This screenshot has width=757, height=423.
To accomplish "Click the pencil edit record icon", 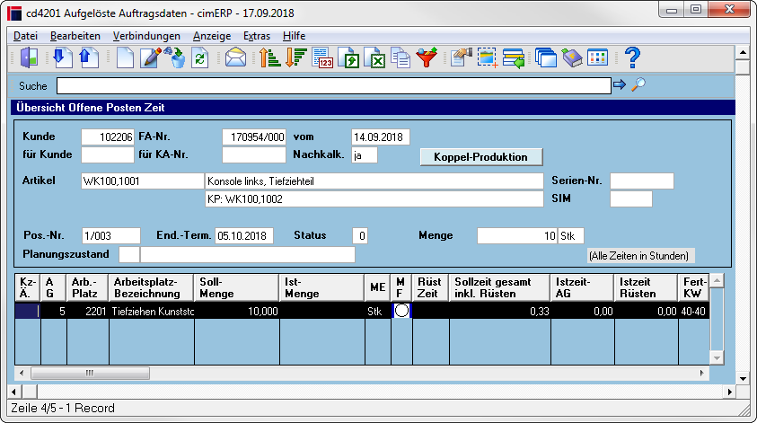I will 151,58.
